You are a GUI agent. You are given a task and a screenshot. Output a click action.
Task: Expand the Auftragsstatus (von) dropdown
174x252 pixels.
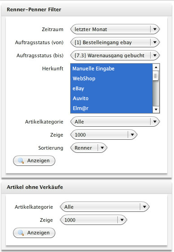[x=115, y=42]
